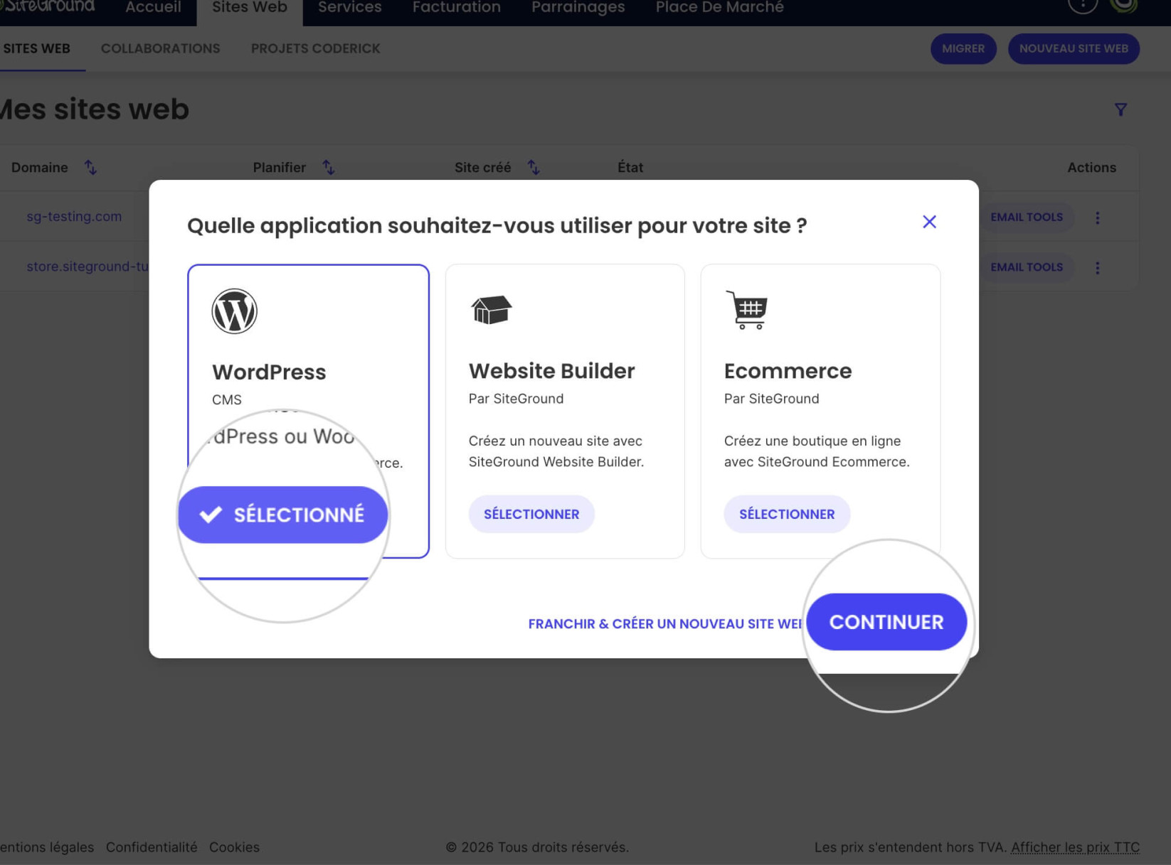Viewport: 1171px width, 865px height.
Task: Click the SiteGround logo
Action: pos(47,6)
